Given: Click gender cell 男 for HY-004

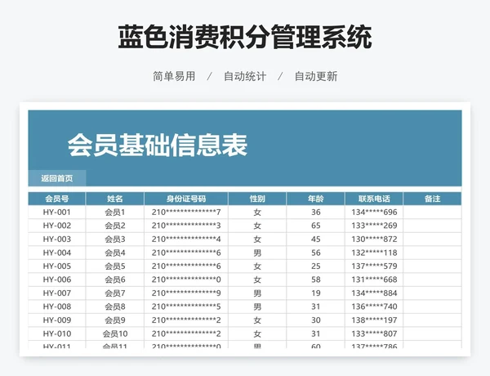Looking at the screenshot, I should tap(257, 253).
